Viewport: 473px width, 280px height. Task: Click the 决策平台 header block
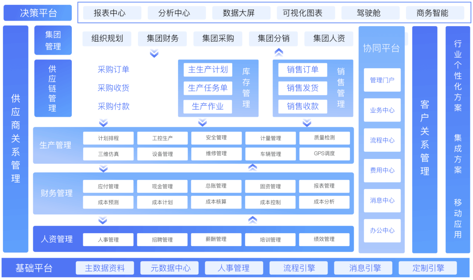(x=38, y=13)
